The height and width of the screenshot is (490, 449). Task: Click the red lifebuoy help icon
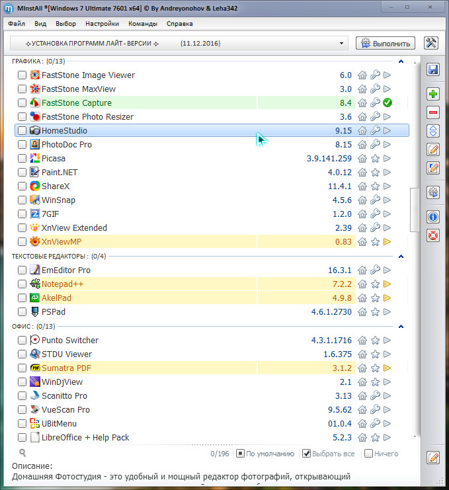[433, 235]
